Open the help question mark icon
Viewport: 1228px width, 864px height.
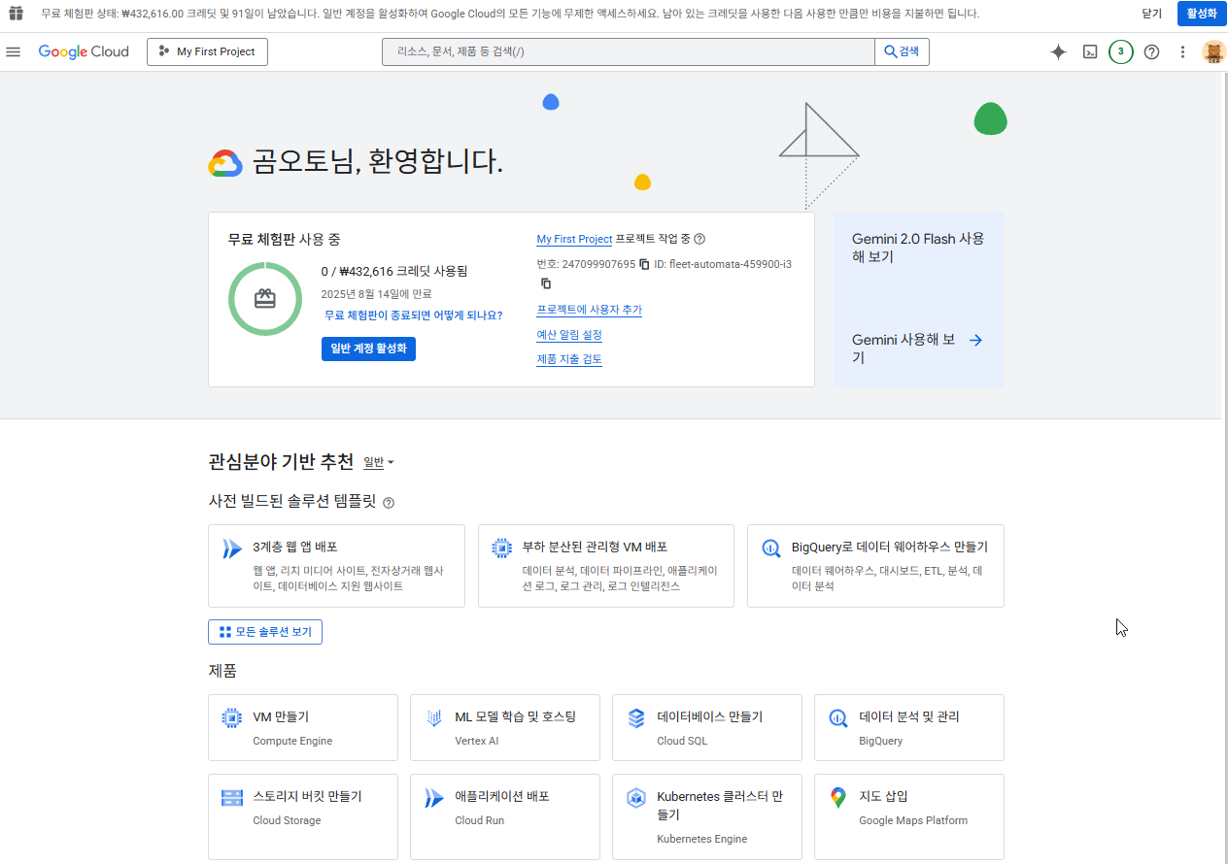pos(1151,52)
